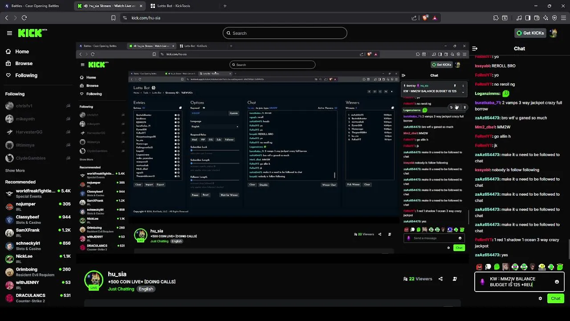Pick the yellow laptop emote in outer chat
Image resolution: width=570 pixels, height=321 pixels.
(542, 267)
